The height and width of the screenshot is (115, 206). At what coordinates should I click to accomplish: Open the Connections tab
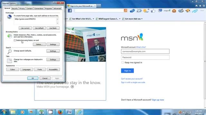[39, 9]
